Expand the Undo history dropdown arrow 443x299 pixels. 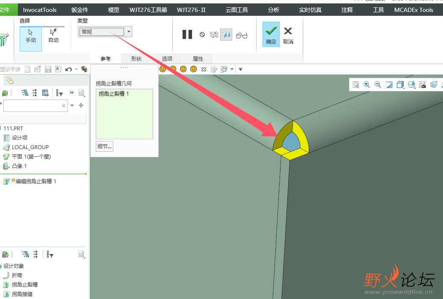click(x=76, y=69)
